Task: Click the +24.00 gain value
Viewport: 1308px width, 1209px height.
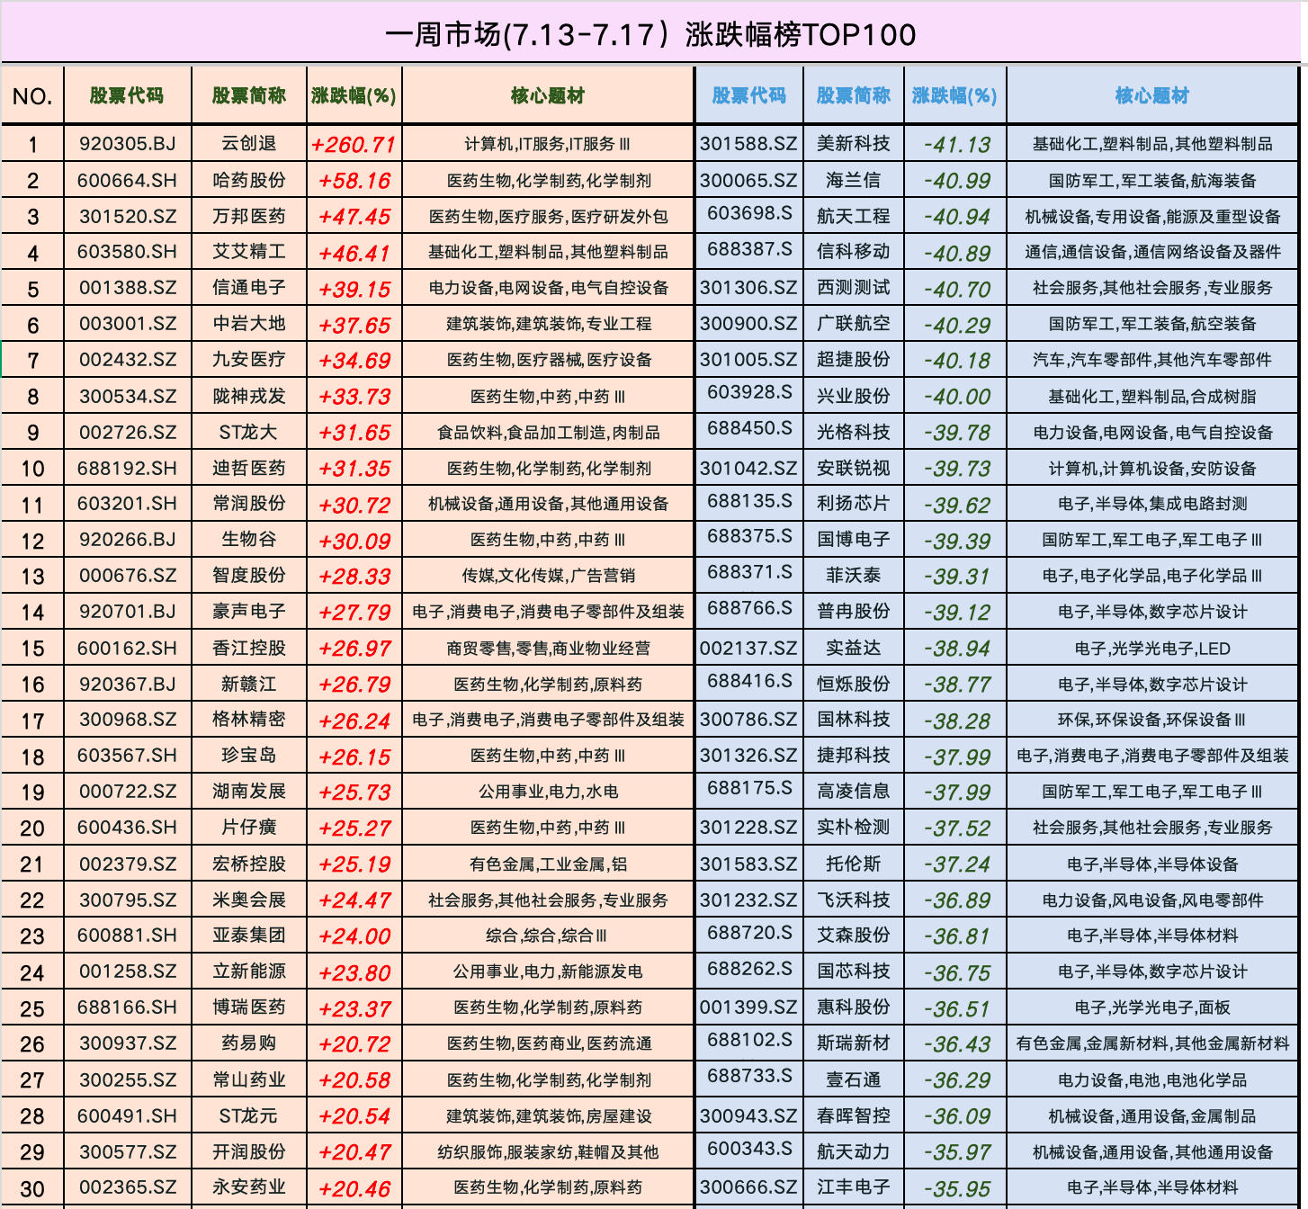Action: (354, 936)
